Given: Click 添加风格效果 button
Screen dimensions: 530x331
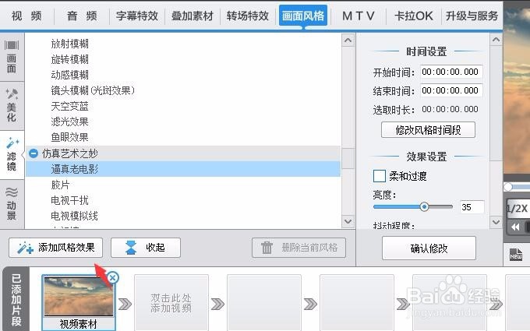Looking at the screenshot, I should click(x=56, y=248).
